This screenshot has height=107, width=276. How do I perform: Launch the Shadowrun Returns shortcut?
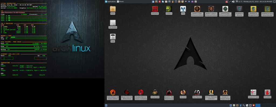pyautogui.click(x=239, y=11)
